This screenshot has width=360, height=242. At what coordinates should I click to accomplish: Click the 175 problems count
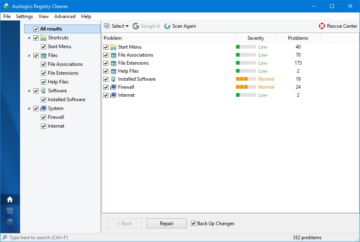(x=298, y=63)
